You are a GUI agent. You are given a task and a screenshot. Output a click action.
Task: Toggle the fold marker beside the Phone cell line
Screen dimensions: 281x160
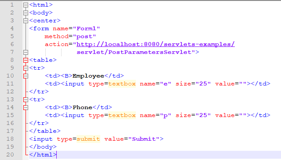point(26,107)
